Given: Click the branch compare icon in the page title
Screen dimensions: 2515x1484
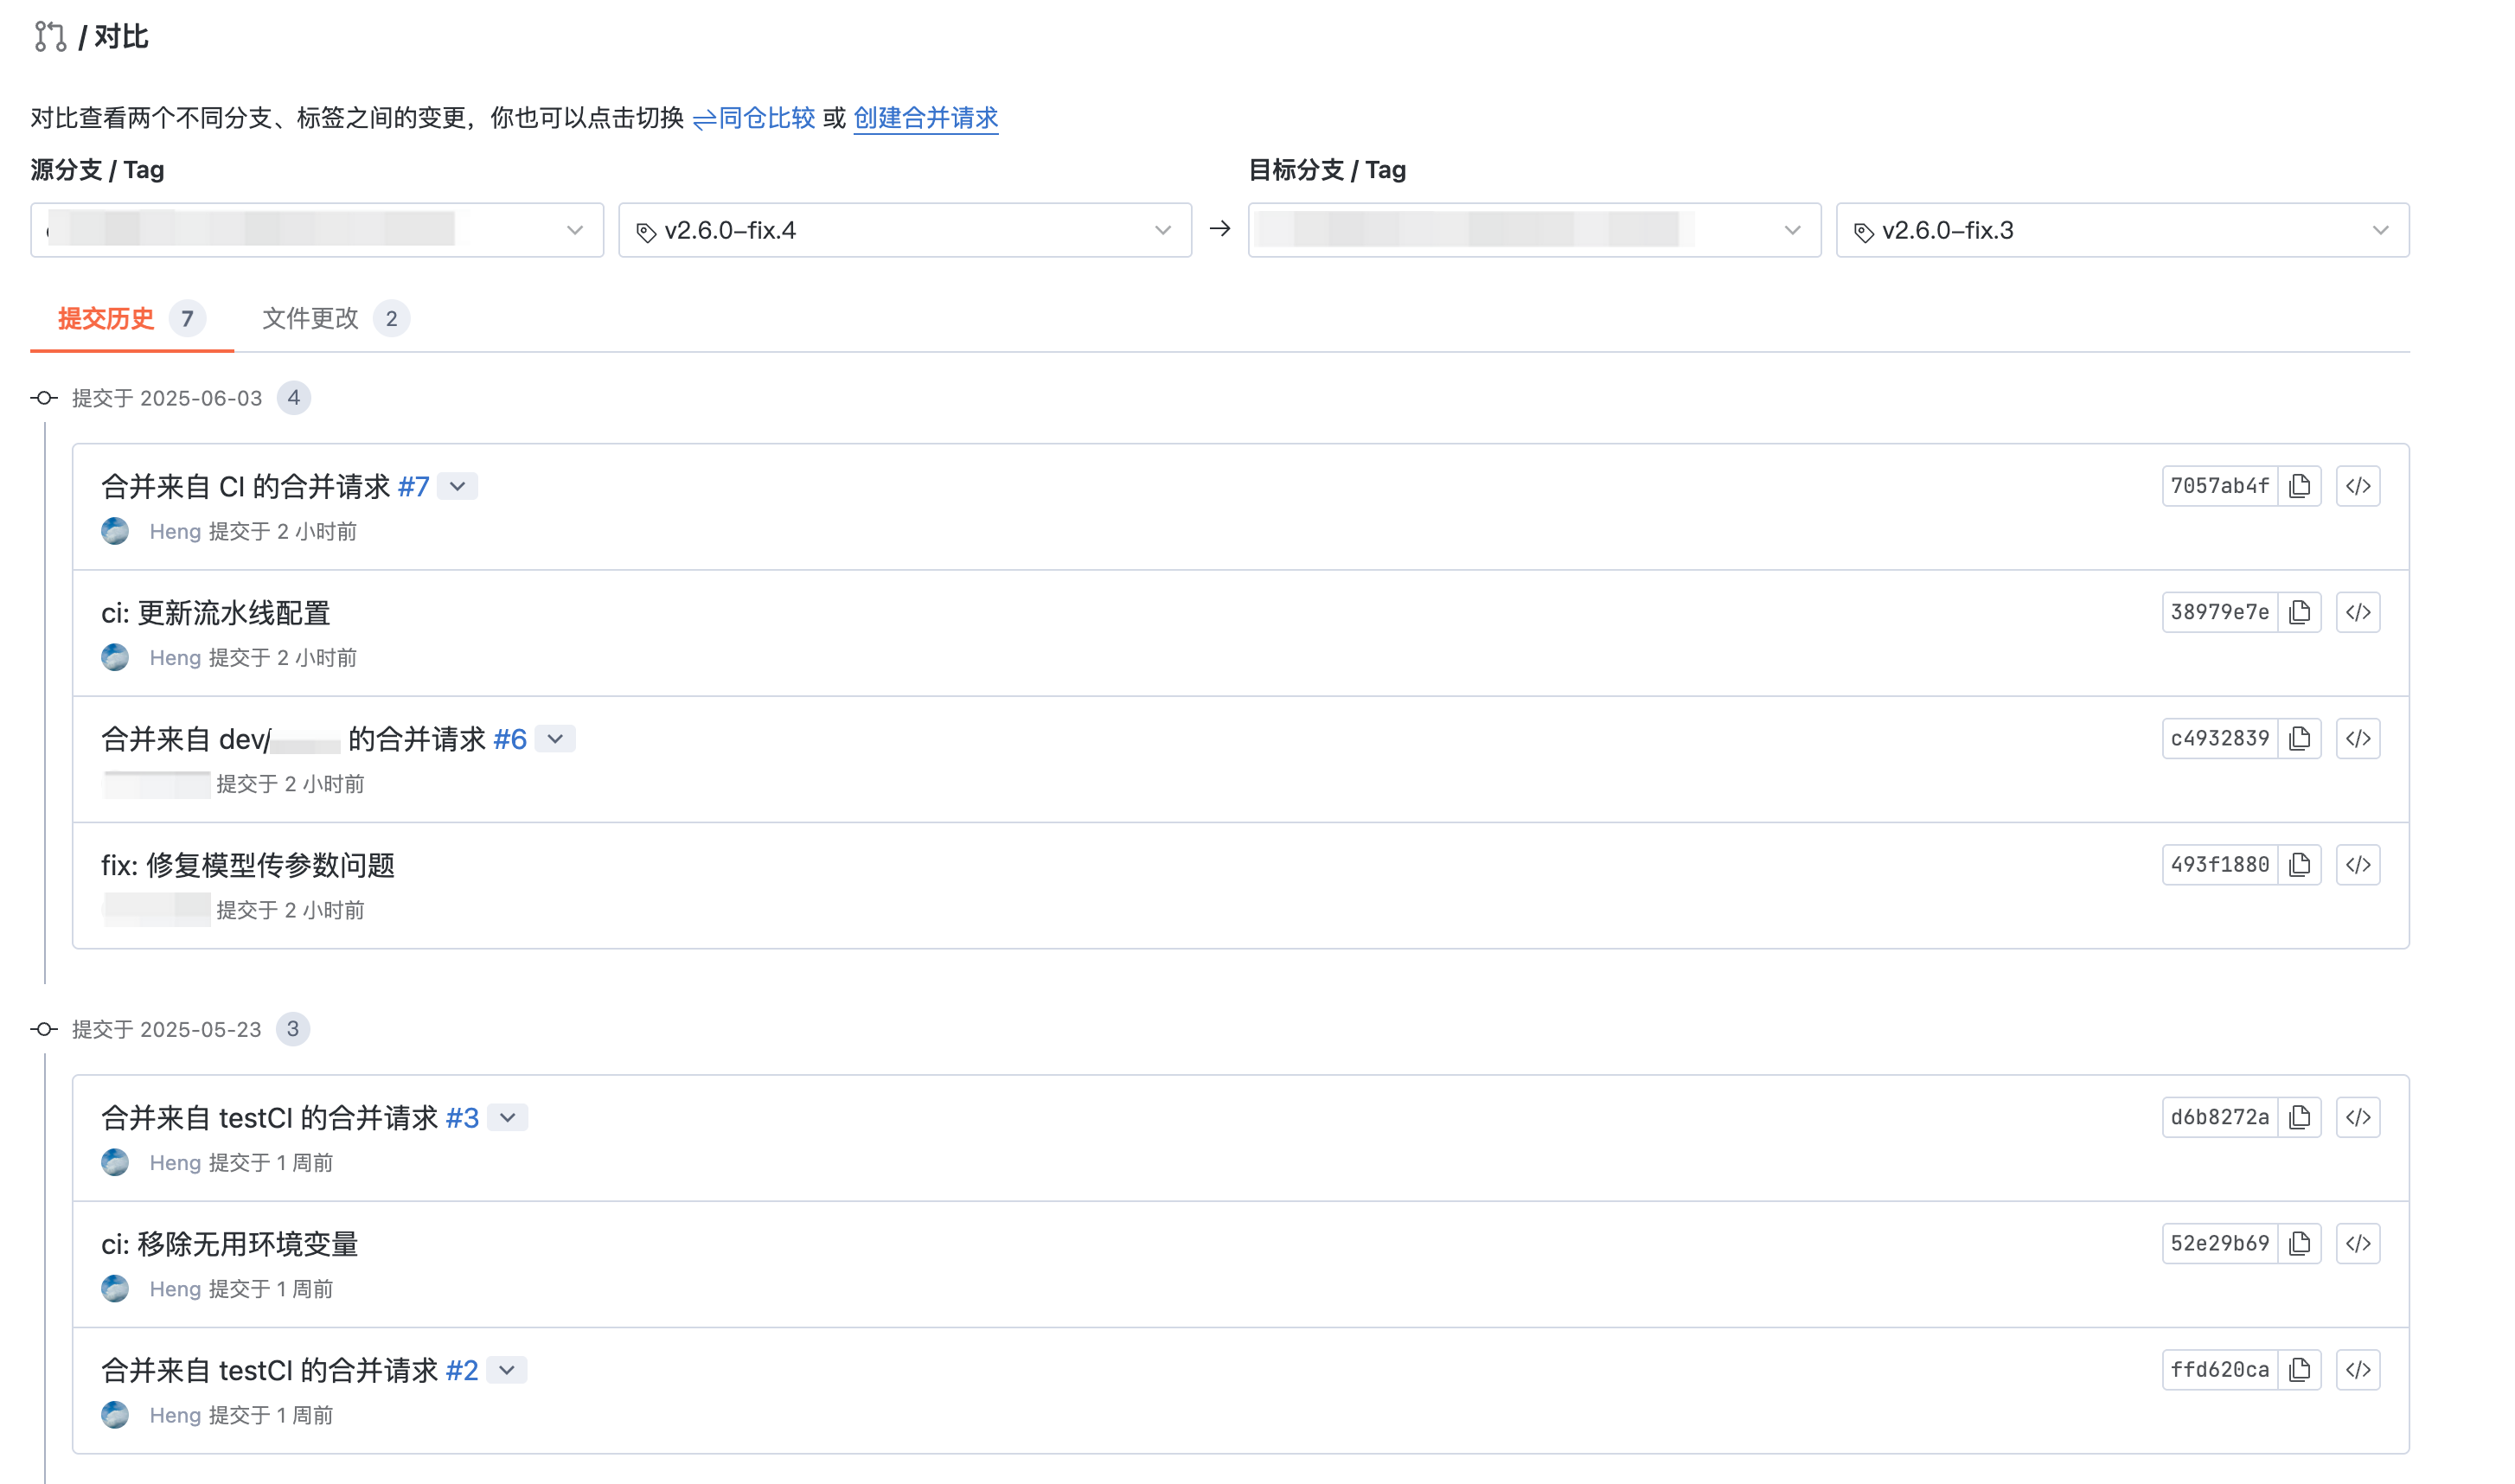Looking at the screenshot, I should [47, 37].
